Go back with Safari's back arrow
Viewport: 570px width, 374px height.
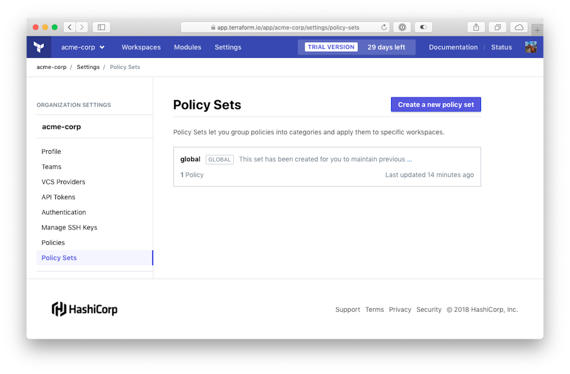(x=70, y=27)
